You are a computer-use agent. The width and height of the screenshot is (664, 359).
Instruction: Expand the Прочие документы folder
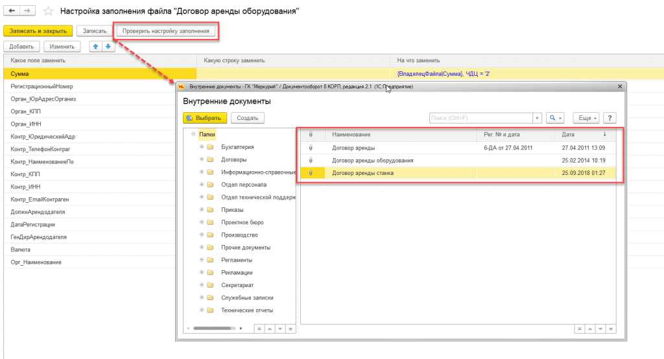pos(202,248)
